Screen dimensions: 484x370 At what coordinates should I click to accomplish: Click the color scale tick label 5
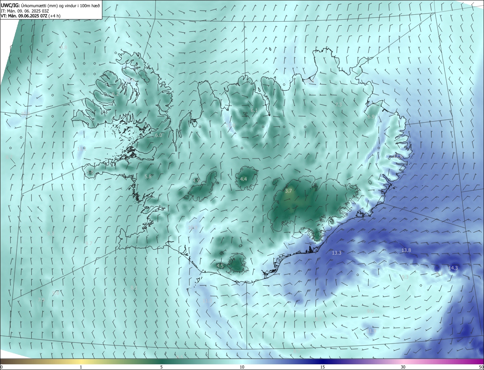pyautogui.click(x=161, y=367)
